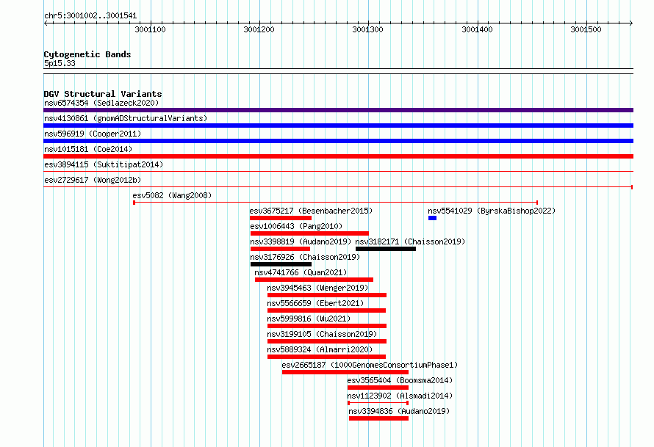Click ruler position 3001200
Viewport: 654px width, 447px height.
[259, 29]
